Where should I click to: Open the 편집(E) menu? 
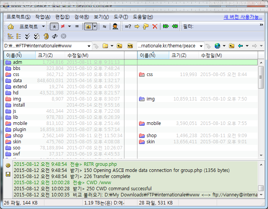tap(62, 17)
